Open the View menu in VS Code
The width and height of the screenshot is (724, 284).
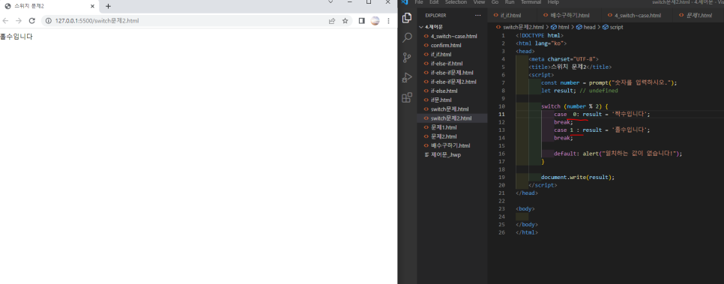(479, 2)
